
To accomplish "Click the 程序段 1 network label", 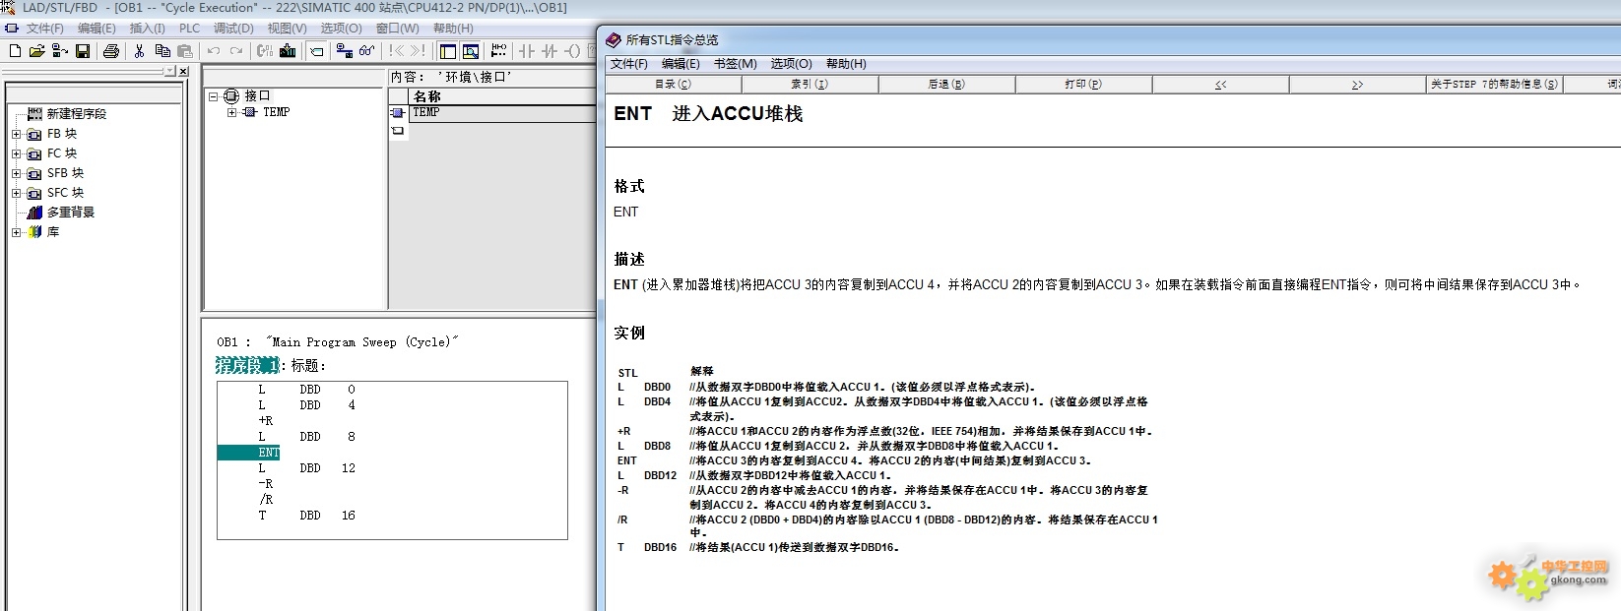I will tap(247, 366).
